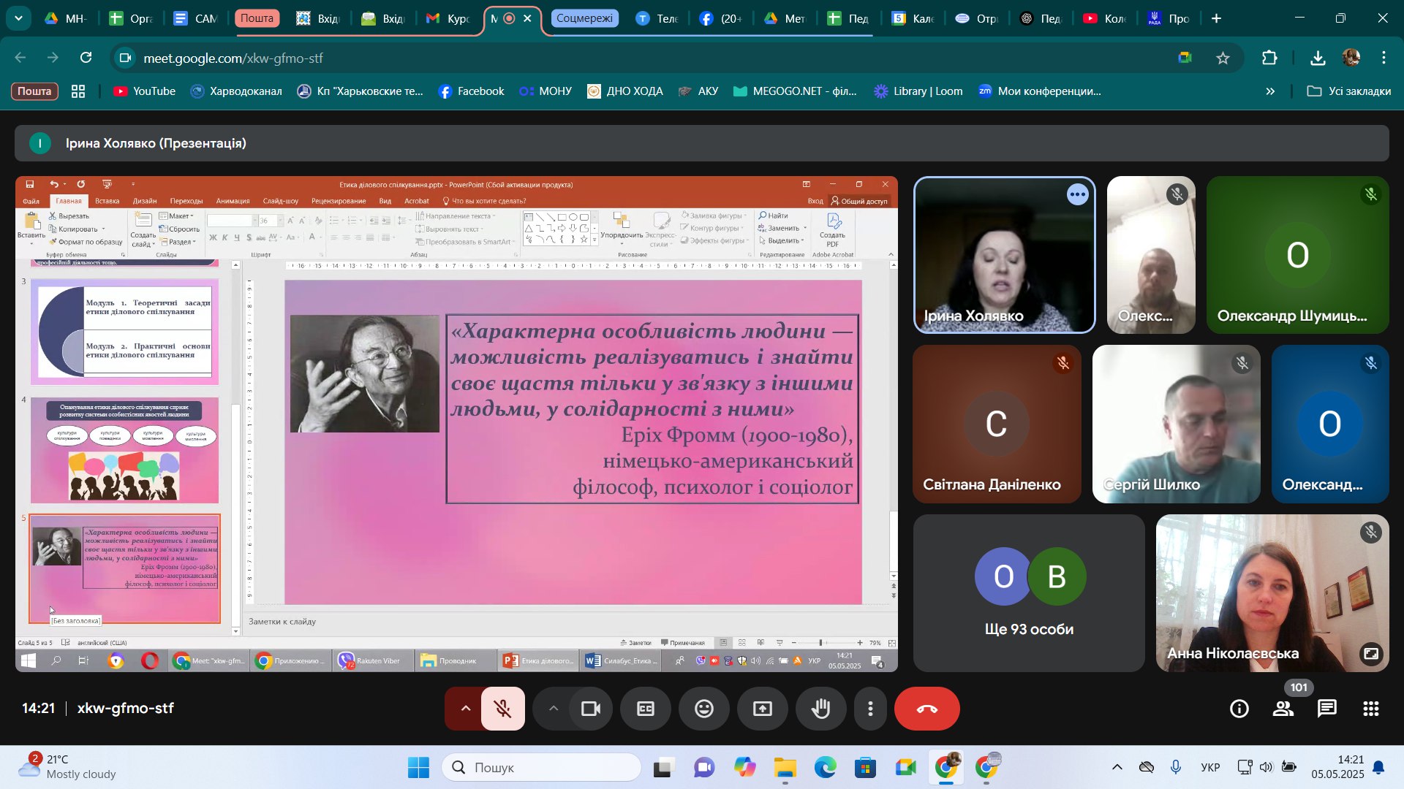
Task: Open the activities grid icon
Action: point(1371,709)
